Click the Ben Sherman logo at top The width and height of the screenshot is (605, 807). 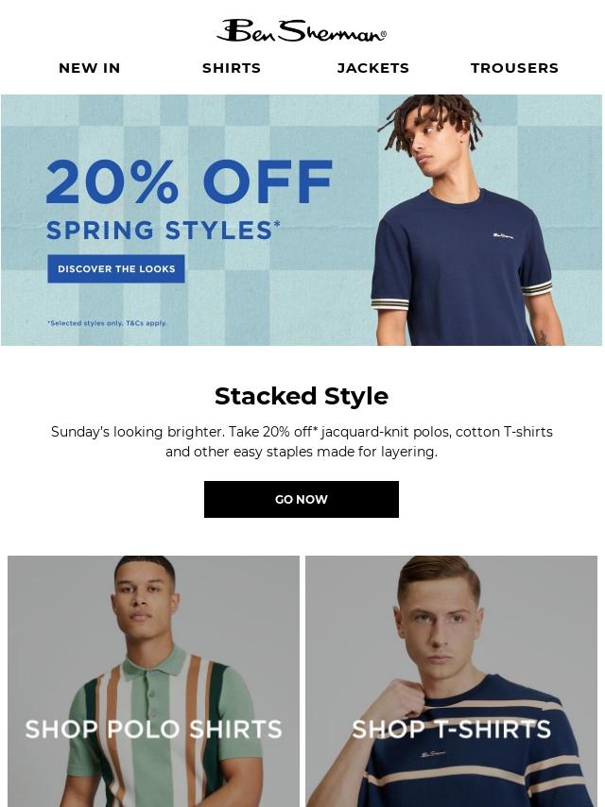pyautogui.click(x=302, y=31)
